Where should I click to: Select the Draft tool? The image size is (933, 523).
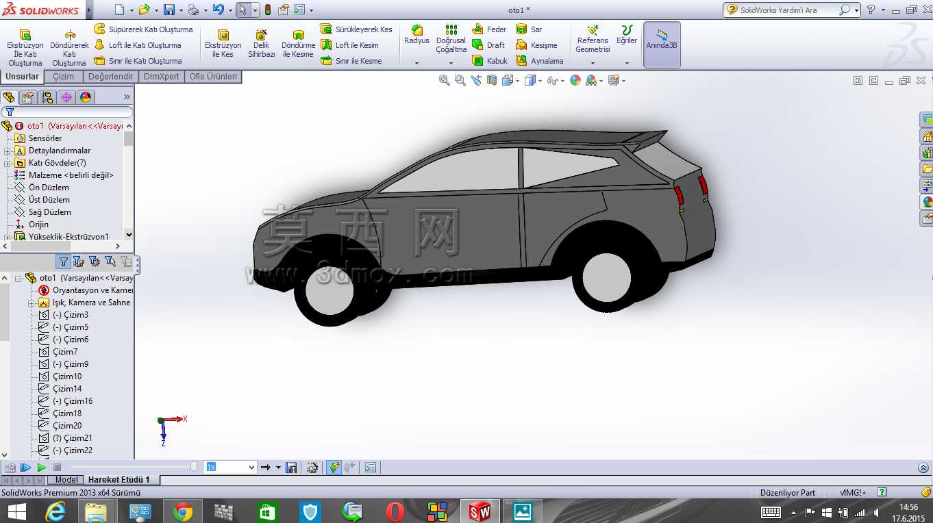pos(488,45)
